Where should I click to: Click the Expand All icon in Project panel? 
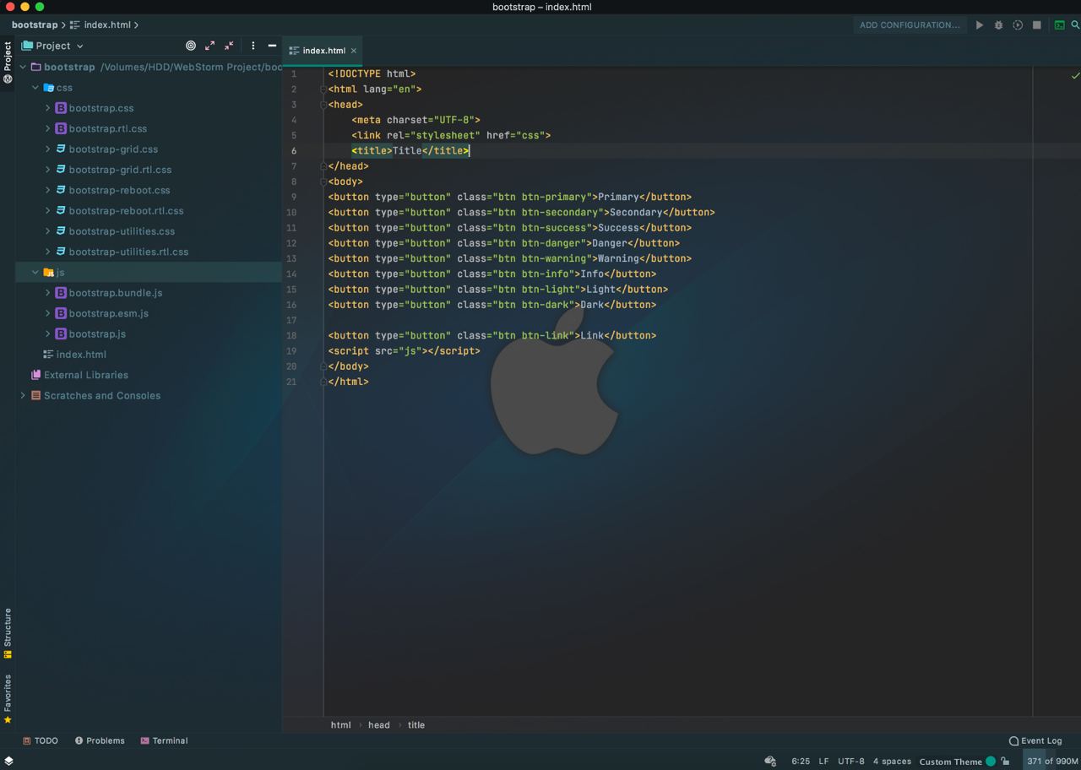[x=210, y=46]
